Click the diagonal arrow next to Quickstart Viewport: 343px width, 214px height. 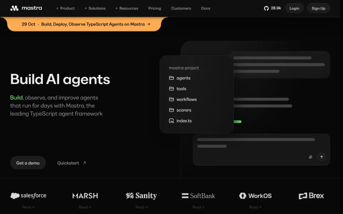(84, 163)
